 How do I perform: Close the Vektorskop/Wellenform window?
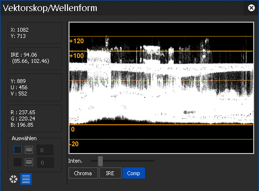[251, 8]
